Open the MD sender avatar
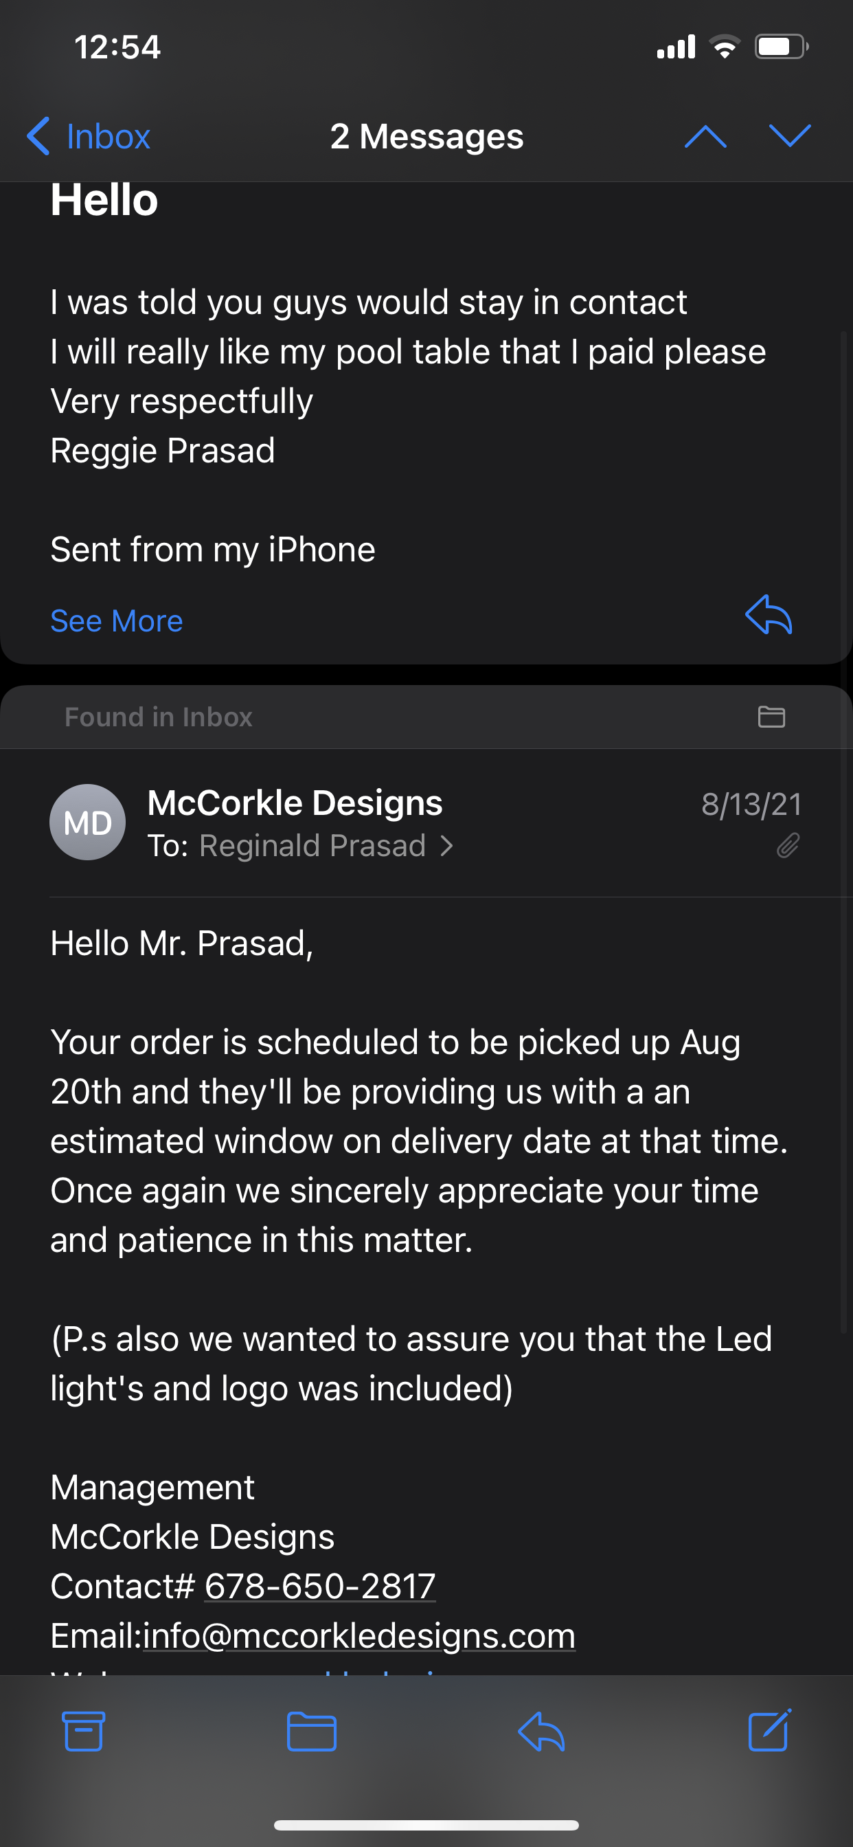Viewport: 853px width, 1847px height. pos(87,822)
